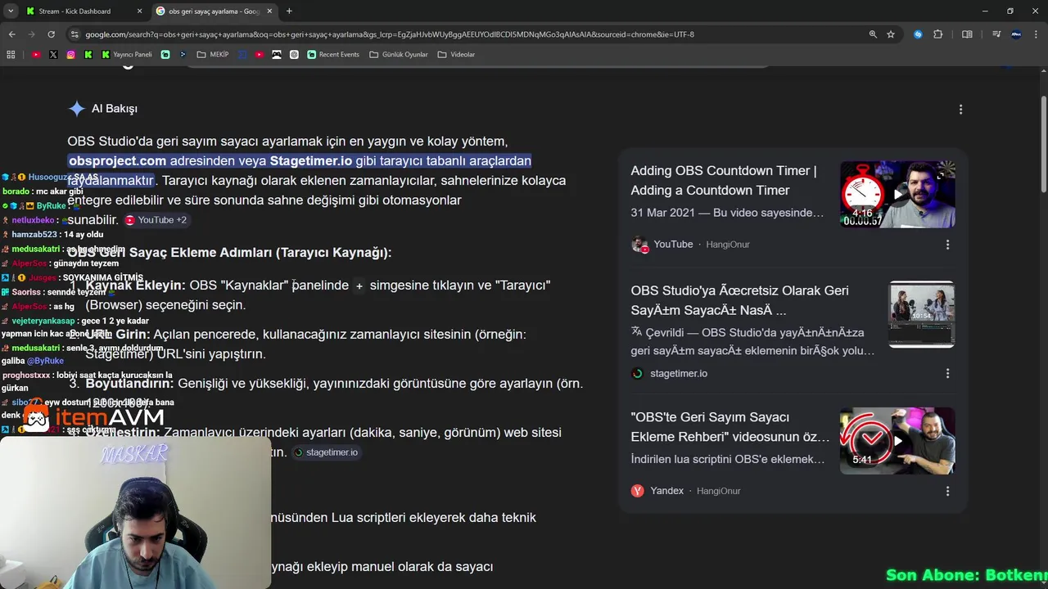Open the media controls icon
The height and width of the screenshot is (589, 1048).
click(996, 34)
